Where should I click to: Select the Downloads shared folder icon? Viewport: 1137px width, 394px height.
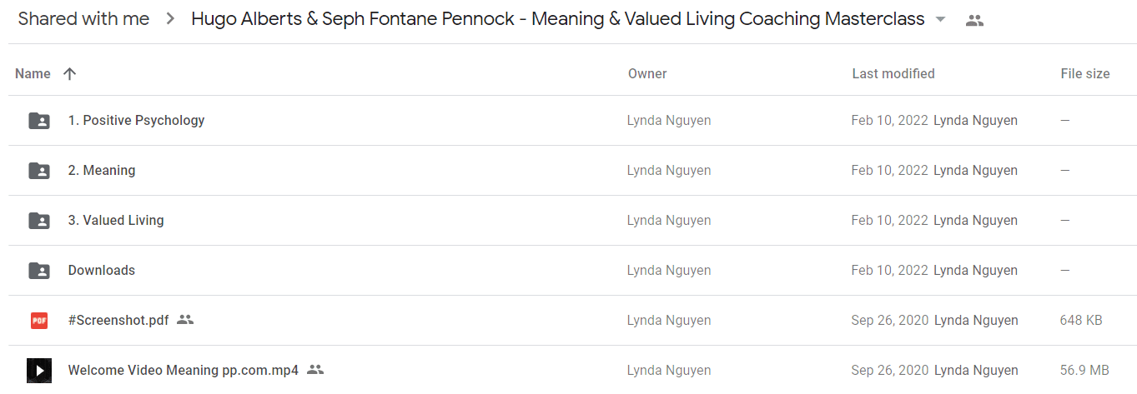(x=39, y=271)
